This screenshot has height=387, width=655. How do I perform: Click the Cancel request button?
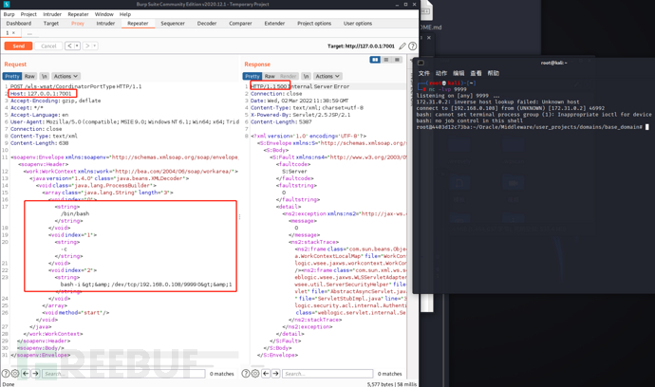(x=48, y=46)
